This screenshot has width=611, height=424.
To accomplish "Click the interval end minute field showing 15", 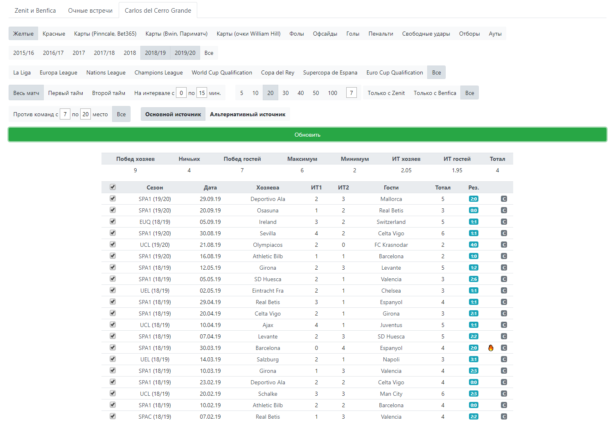I will tap(202, 93).
